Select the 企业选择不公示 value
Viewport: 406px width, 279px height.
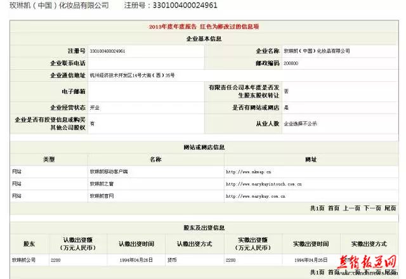(300, 124)
